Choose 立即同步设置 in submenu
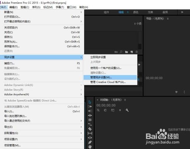Screen dimensions: 190x149 (110, 57)
